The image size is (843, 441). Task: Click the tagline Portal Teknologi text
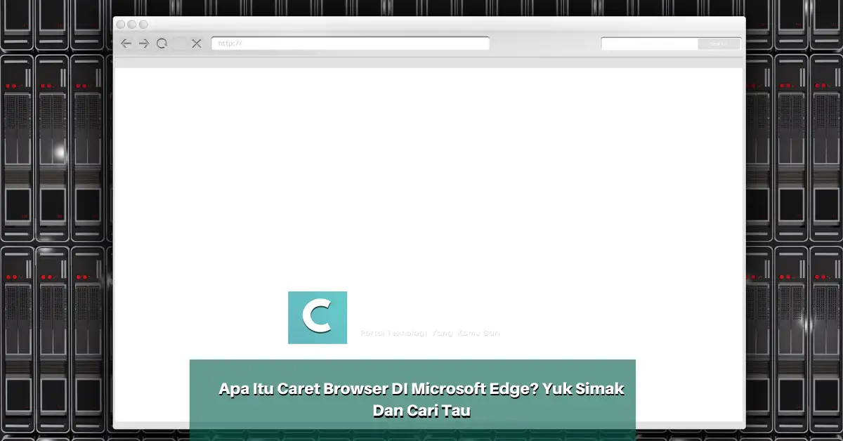(431, 333)
